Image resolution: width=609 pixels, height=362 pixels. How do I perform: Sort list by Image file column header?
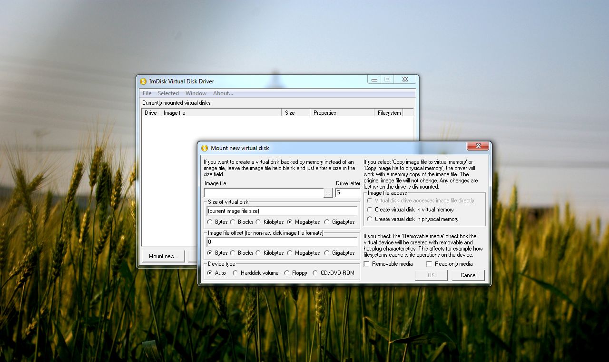(x=220, y=113)
